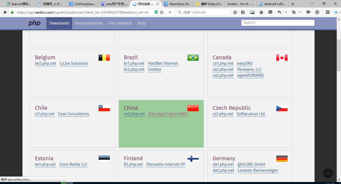Click the back-to-top arrow button
This screenshot has height=184, width=341.
point(328,173)
